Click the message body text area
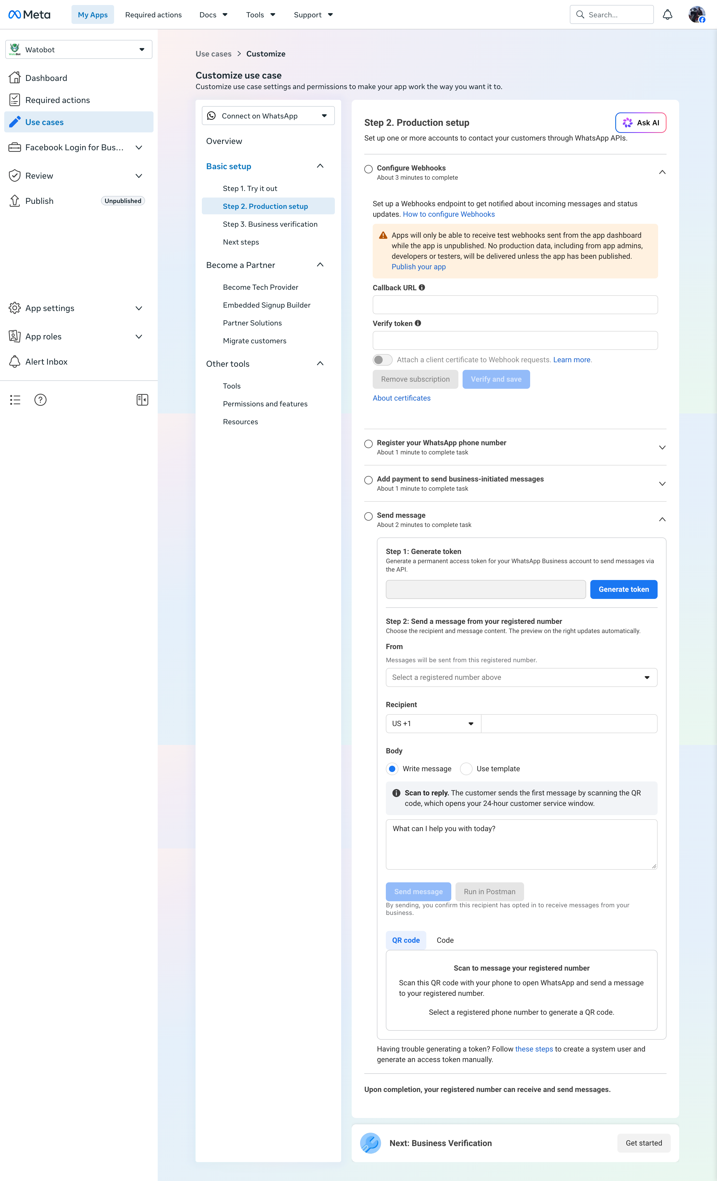The width and height of the screenshot is (717, 1181). pyautogui.click(x=521, y=845)
